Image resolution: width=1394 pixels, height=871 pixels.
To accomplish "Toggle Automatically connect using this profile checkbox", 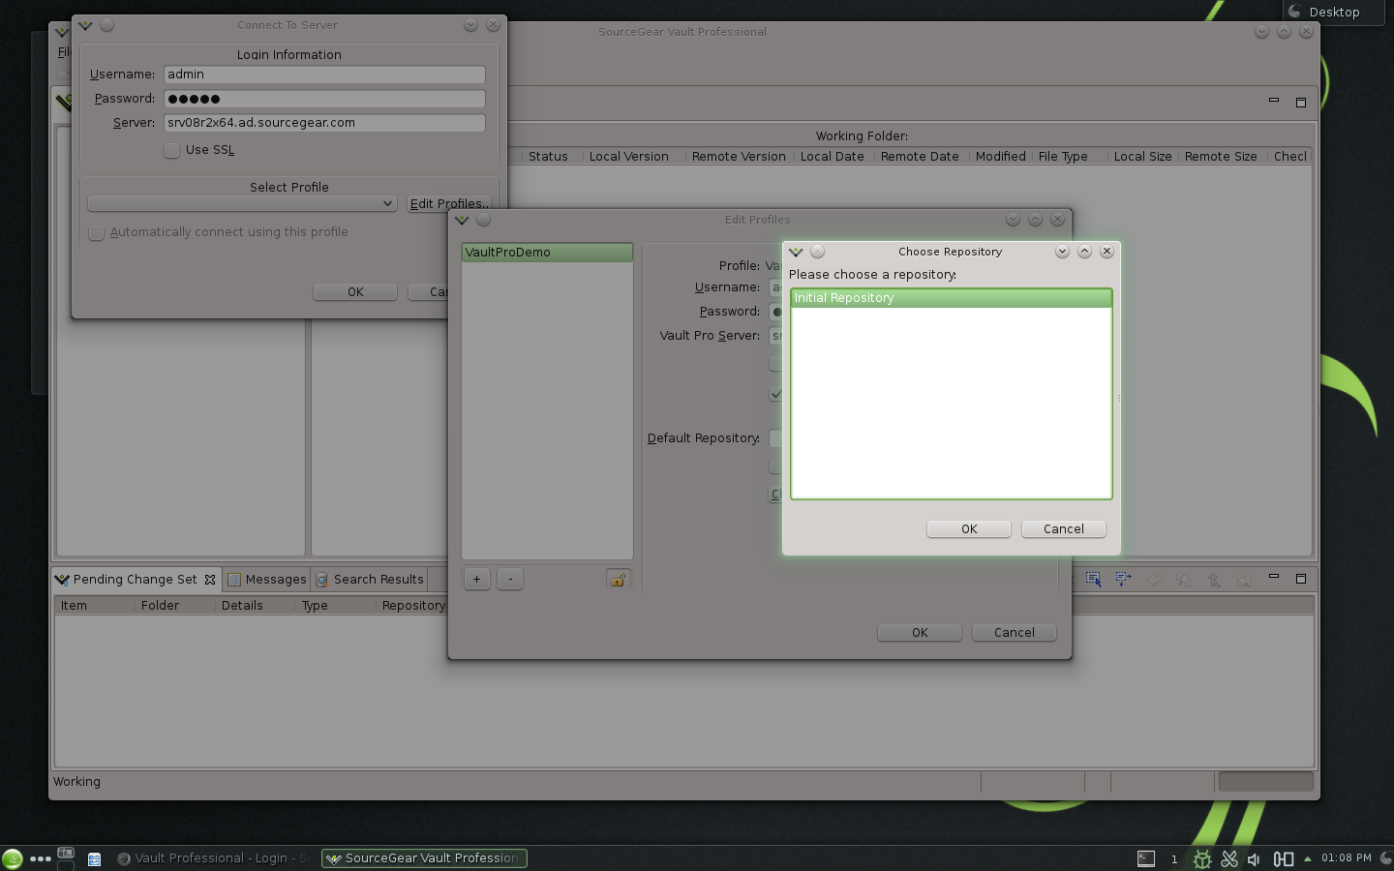I will [x=96, y=232].
